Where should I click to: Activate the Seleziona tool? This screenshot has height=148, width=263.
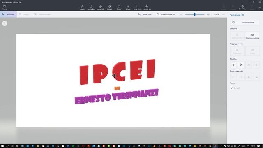point(8,14)
